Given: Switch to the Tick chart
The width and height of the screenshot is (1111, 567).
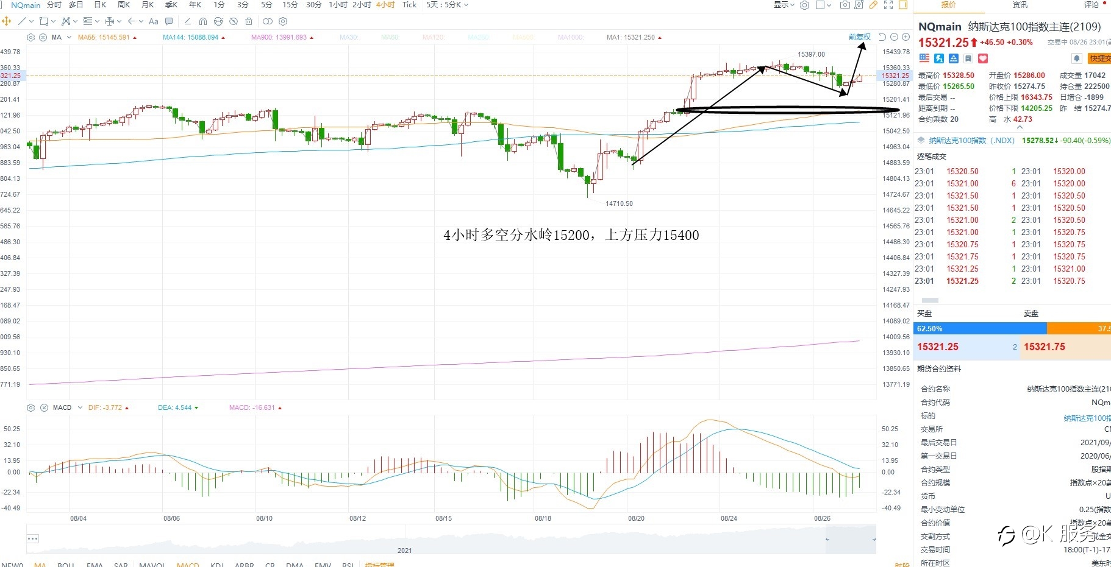Looking at the screenshot, I should pos(410,5).
